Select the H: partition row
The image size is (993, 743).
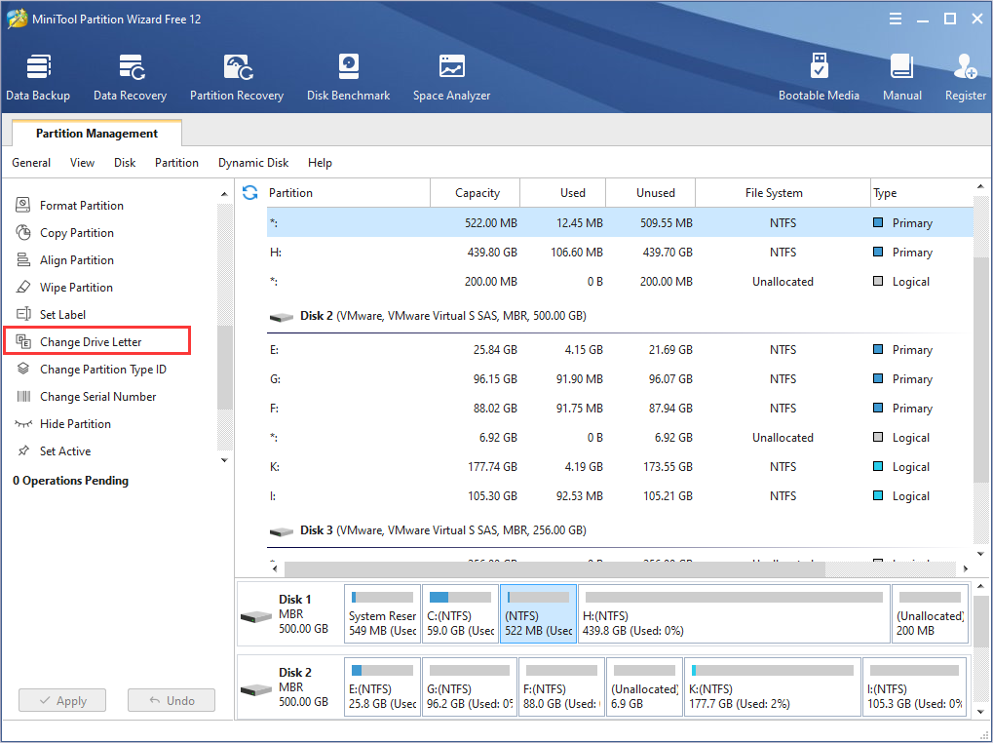point(620,253)
